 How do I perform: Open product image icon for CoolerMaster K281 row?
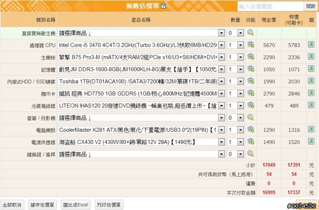pyautogui.click(x=311, y=129)
